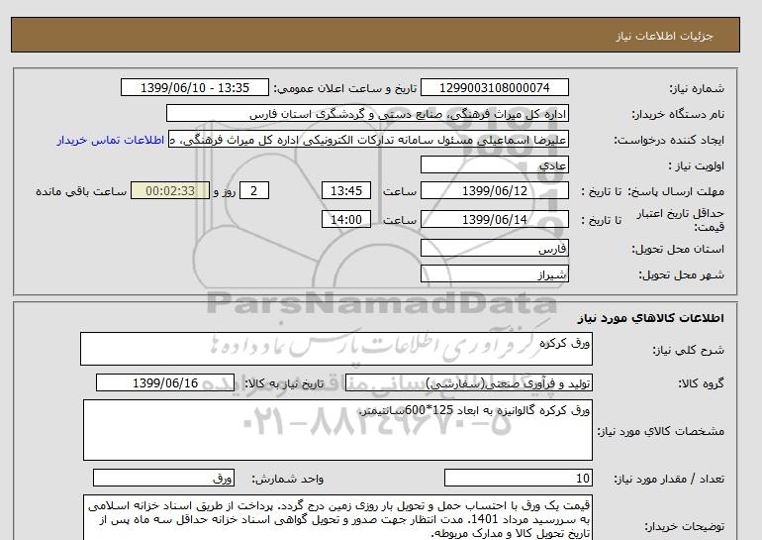
Task: Select the quantity field showing 10
Action: coord(518,478)
